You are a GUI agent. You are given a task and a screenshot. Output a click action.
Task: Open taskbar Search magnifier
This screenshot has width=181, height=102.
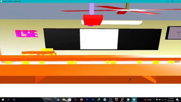tap(8, 99)
